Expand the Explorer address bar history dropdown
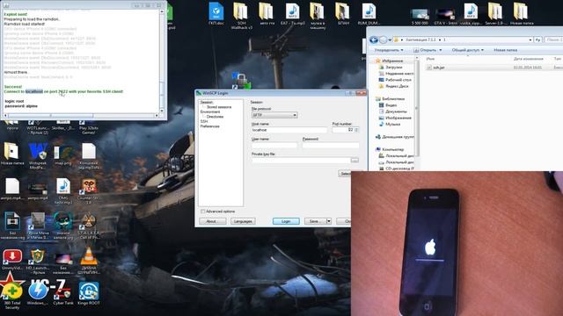Image resolution: width=563 pixels, height=316 pixels. point(530,39)
